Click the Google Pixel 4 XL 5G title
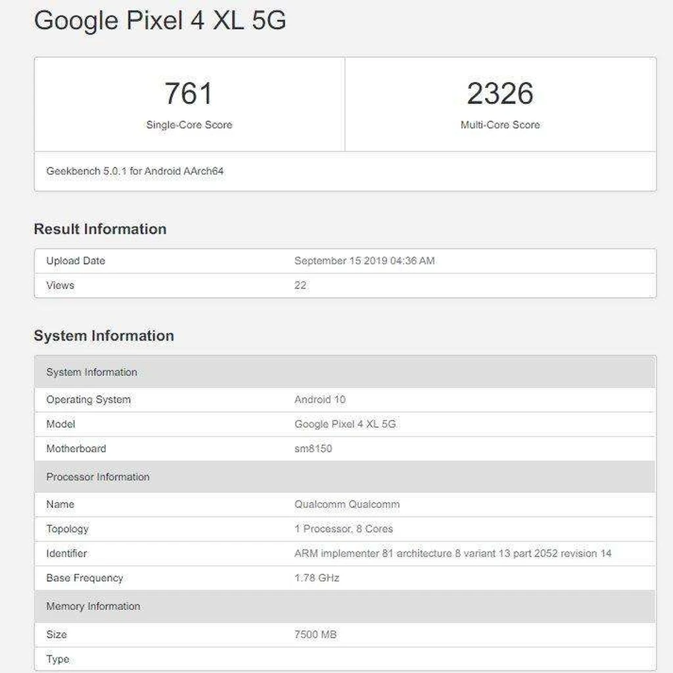The width and height of the screenshot is (673, 673). click(160, 20)
